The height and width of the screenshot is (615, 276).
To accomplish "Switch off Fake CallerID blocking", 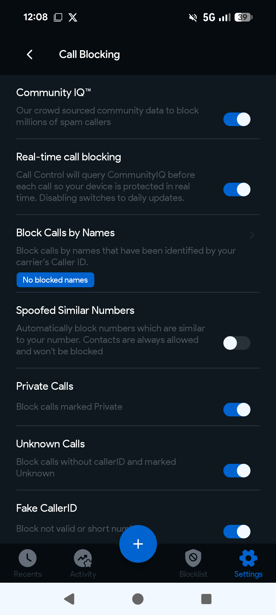I will pyautogui.click(x=237, y=531).
